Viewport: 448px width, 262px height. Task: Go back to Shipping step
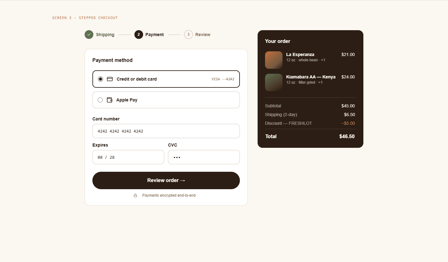105,35
